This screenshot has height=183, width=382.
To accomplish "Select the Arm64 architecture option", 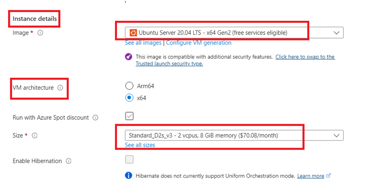I will 130,86.
